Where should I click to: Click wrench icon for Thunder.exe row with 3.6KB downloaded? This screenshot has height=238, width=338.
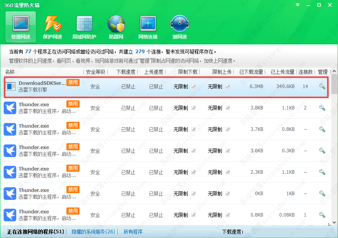pyautogui.click(x=322, y=150)
